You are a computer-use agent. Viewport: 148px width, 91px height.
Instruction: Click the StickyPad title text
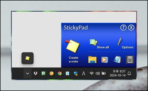coord(76,28)
